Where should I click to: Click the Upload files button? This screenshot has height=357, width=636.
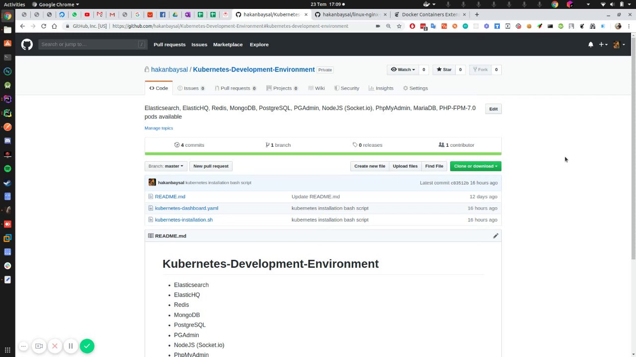pyautogui.click(x=405, y=166)
